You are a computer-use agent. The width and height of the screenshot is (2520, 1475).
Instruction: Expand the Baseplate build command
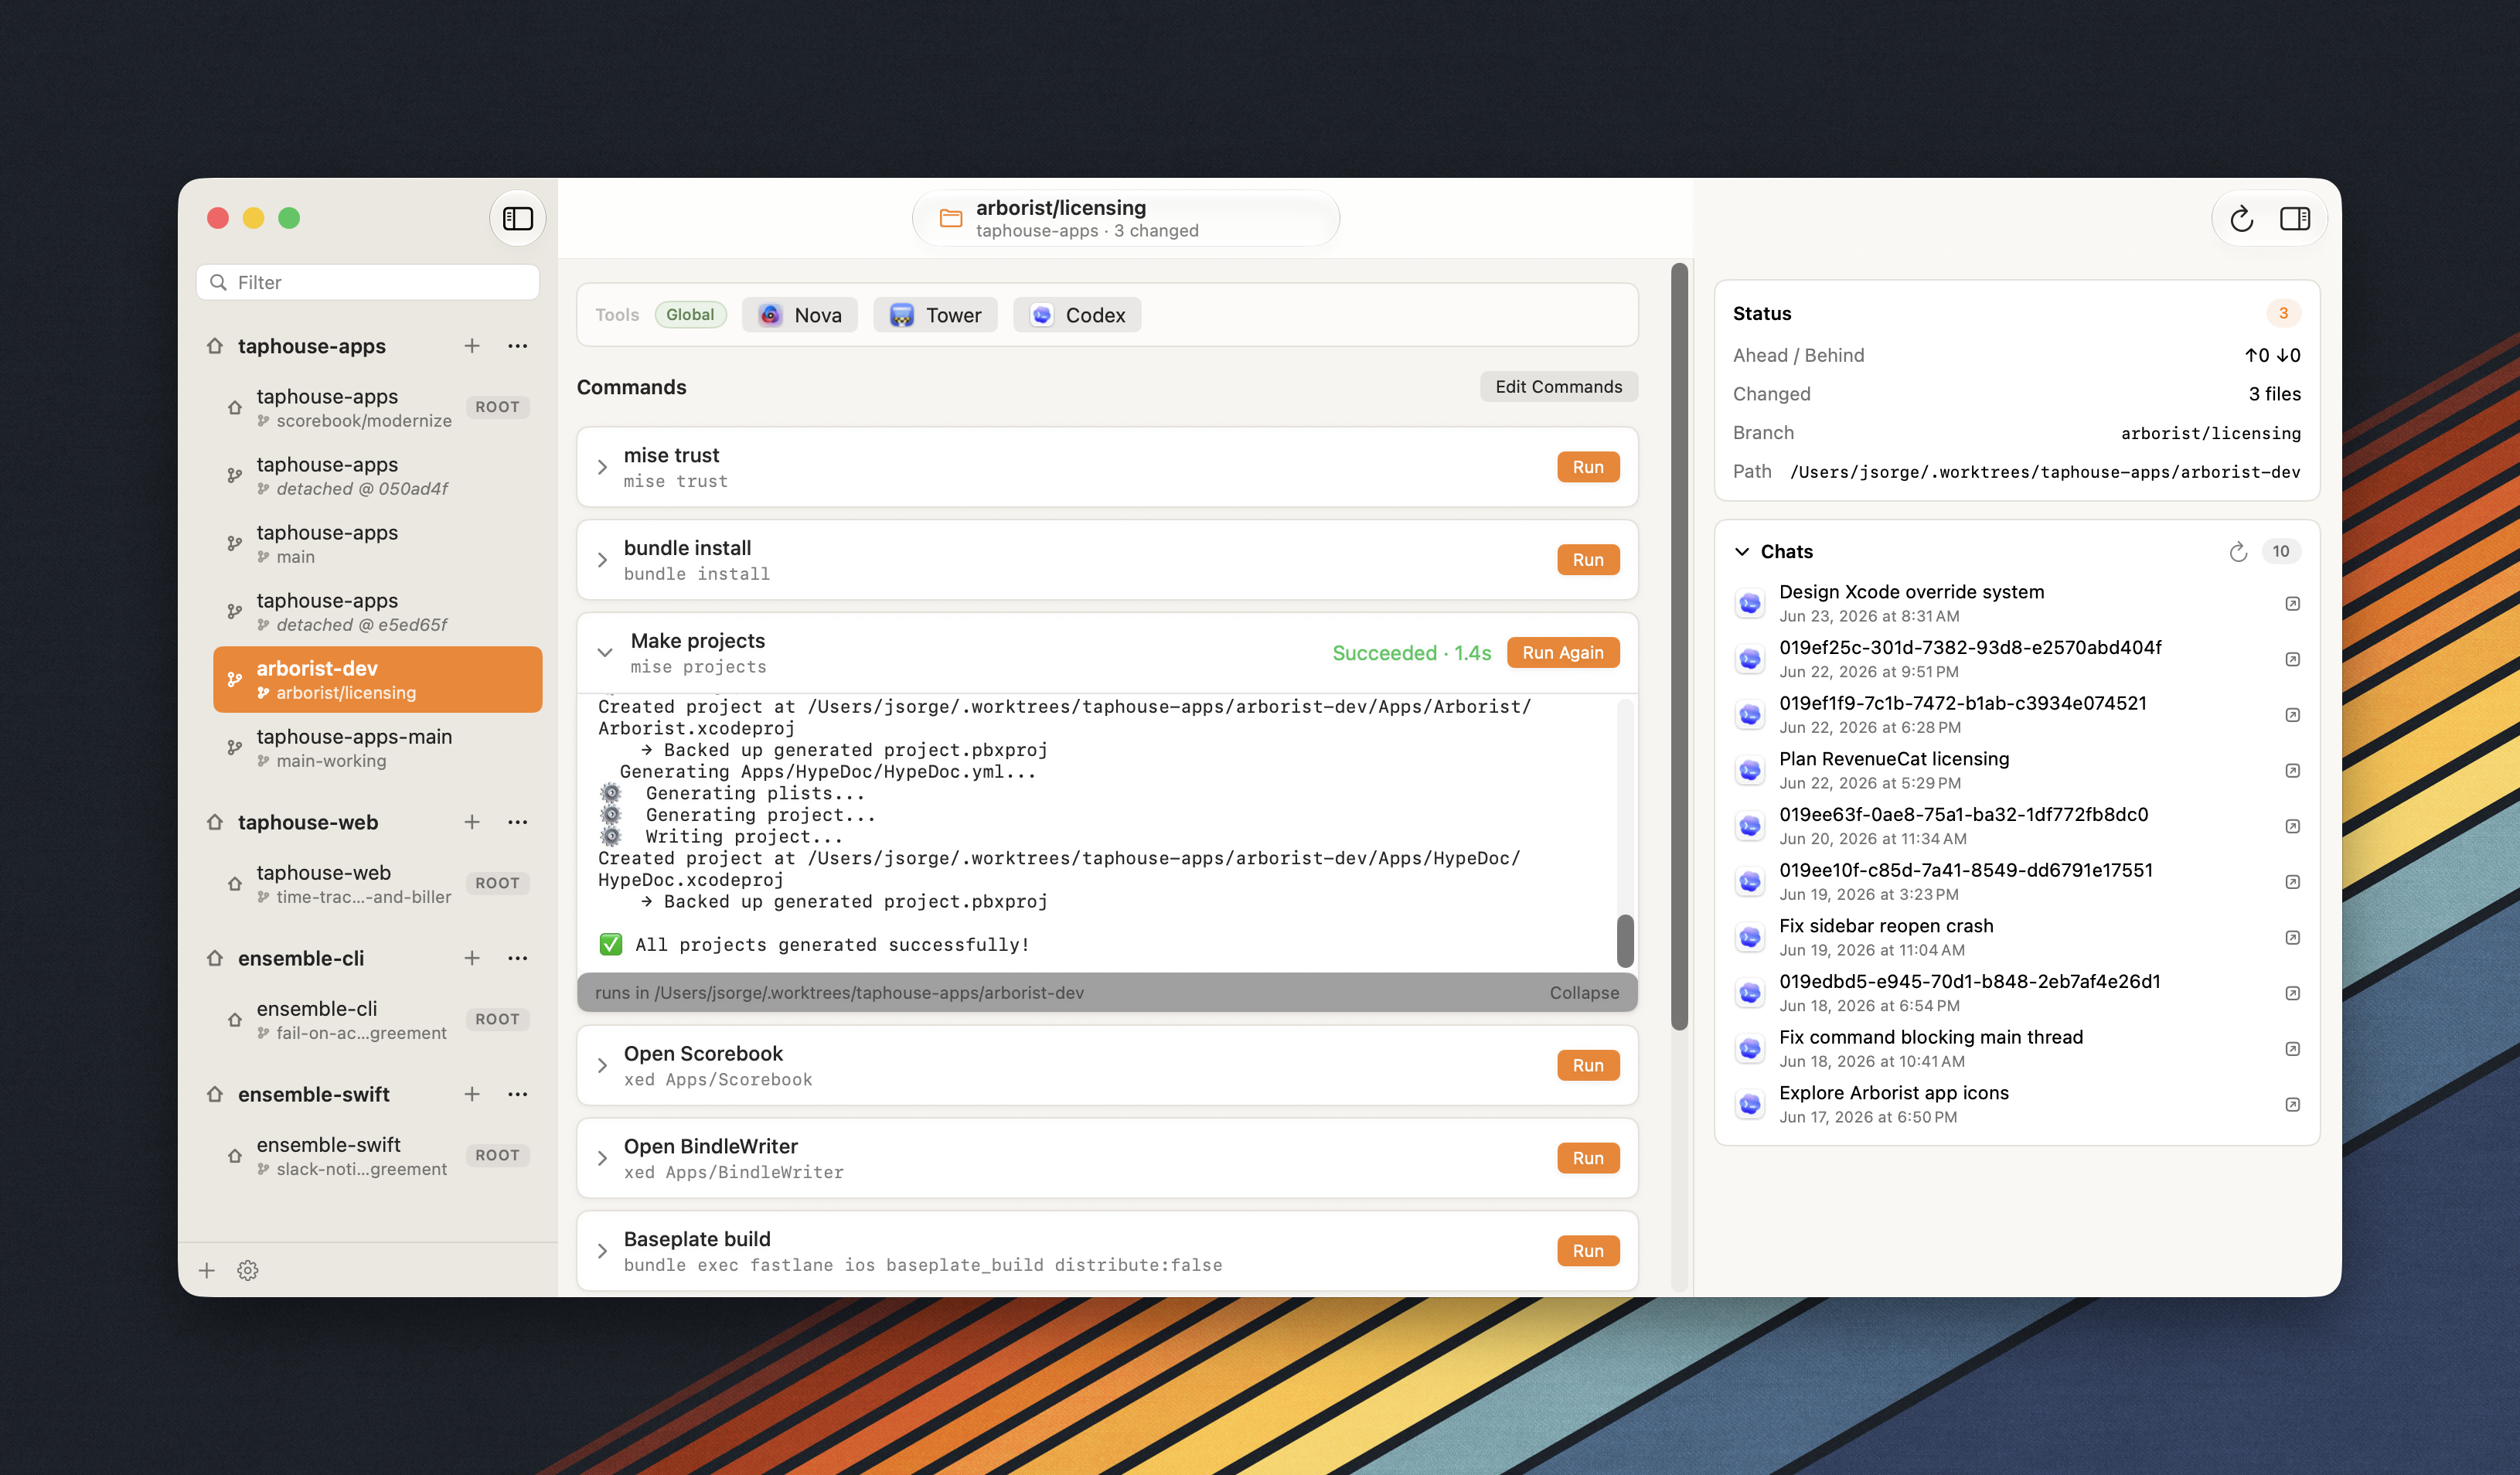(602, 1251)
